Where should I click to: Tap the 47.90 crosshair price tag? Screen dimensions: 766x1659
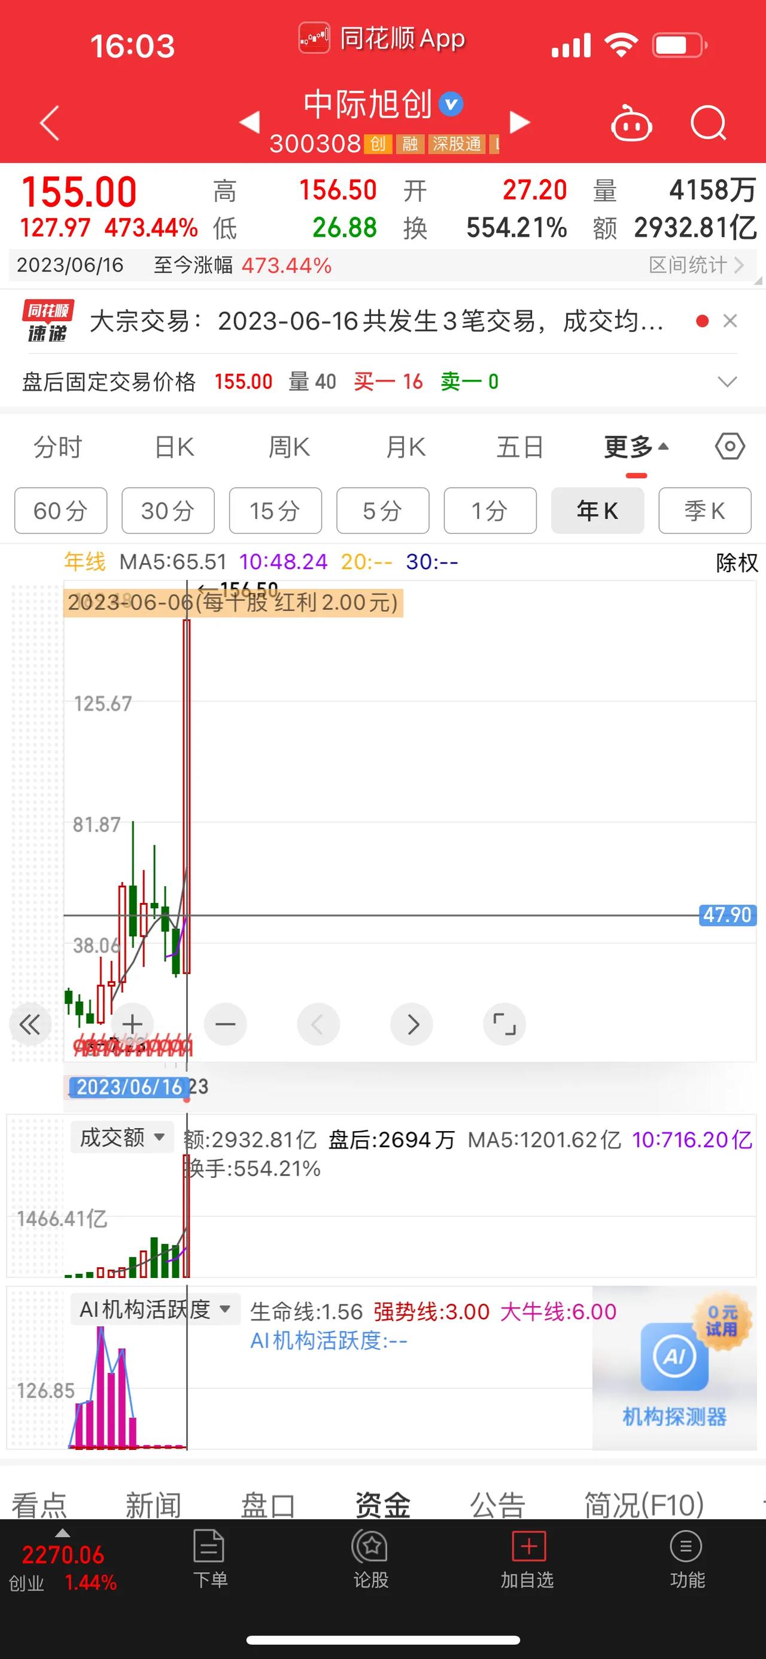click(728, 914)
